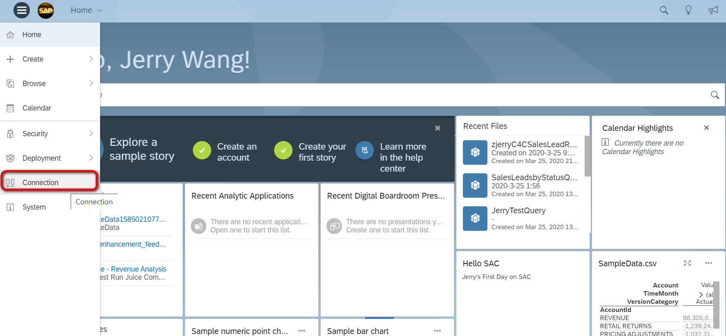Expand the Security submenu arrow

click(x=91, y=134)
